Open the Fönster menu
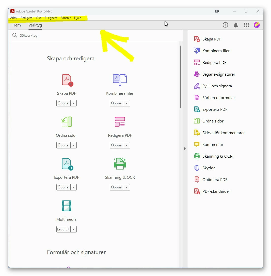Viewport: 271px width, 276px height. point(66,18)
